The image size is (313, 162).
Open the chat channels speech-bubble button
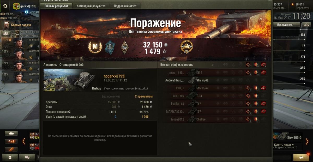pos(27,157)
